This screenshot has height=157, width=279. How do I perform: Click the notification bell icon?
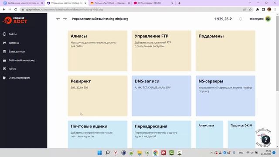[241, 19]
